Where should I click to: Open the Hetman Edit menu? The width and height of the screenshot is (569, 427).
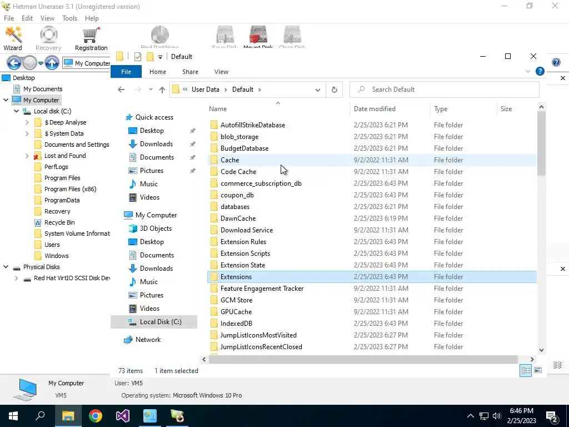click(x=27, y=18)
